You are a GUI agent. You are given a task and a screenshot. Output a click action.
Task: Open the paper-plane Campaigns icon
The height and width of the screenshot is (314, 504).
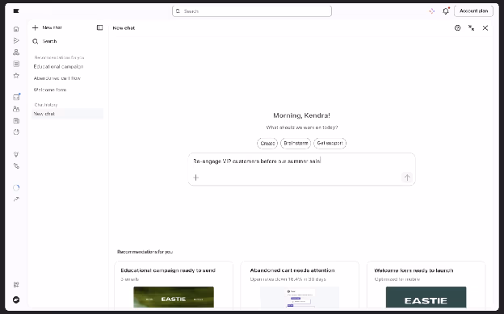[x=16, y=41]
